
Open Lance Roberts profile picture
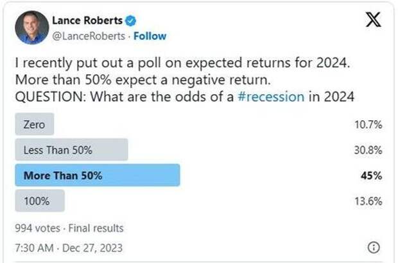31,28
